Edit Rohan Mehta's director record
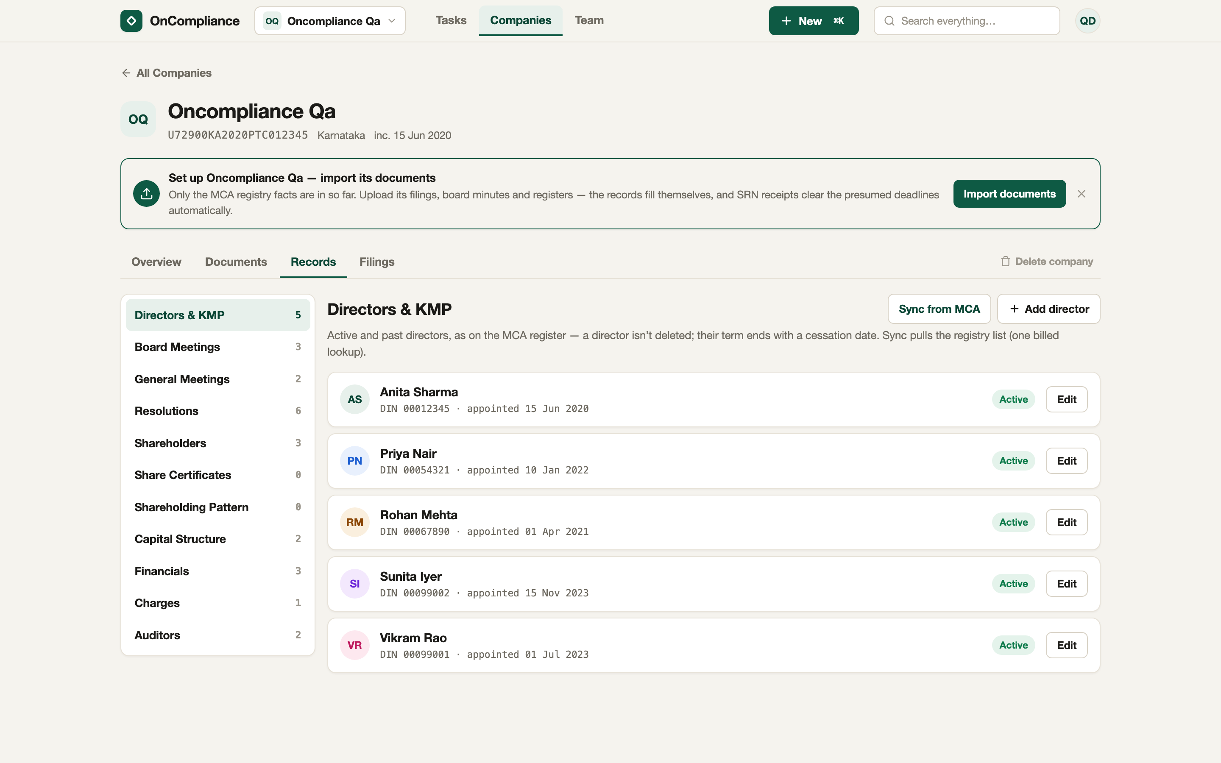 1066,522
